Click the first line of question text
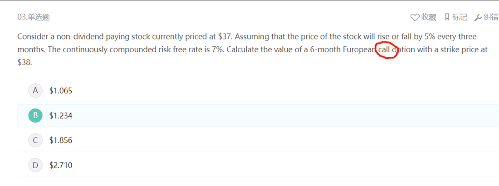Viewport: 499px width, 186px height. pyautogui.click(x=247, y=37)
